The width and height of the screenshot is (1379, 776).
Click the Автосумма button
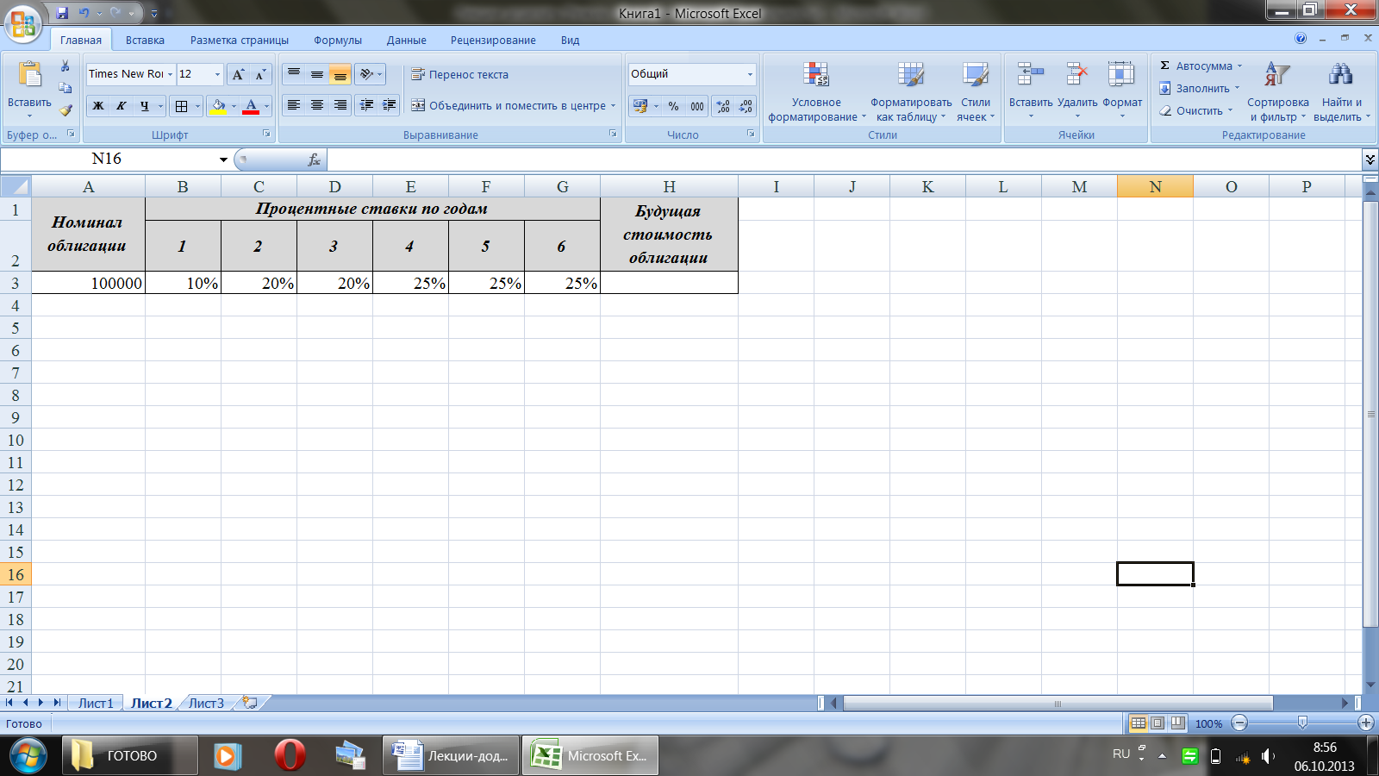click(x=1200, y=66)
